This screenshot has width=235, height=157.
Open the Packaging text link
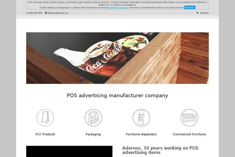[x=93, y=134]
